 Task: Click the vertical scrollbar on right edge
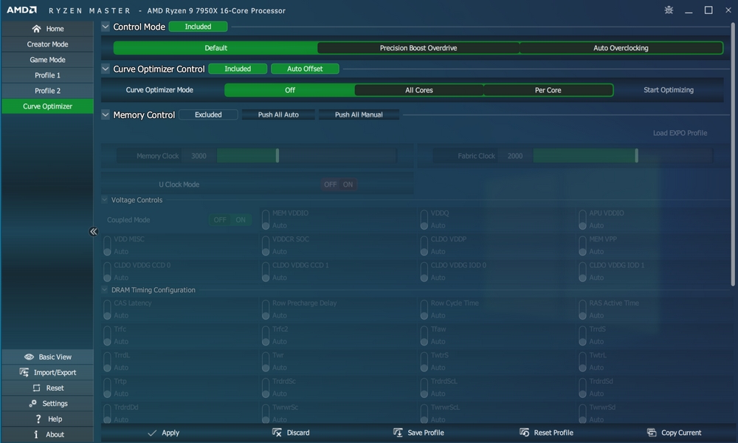tap(732, 154)
